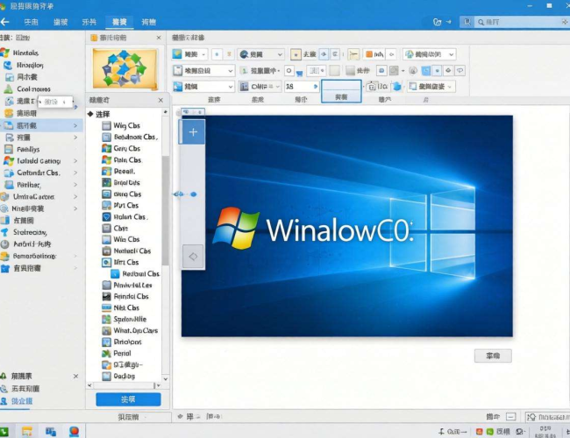Open the folder icon on the taskbar
570x438 pixels.
[27, 432]
